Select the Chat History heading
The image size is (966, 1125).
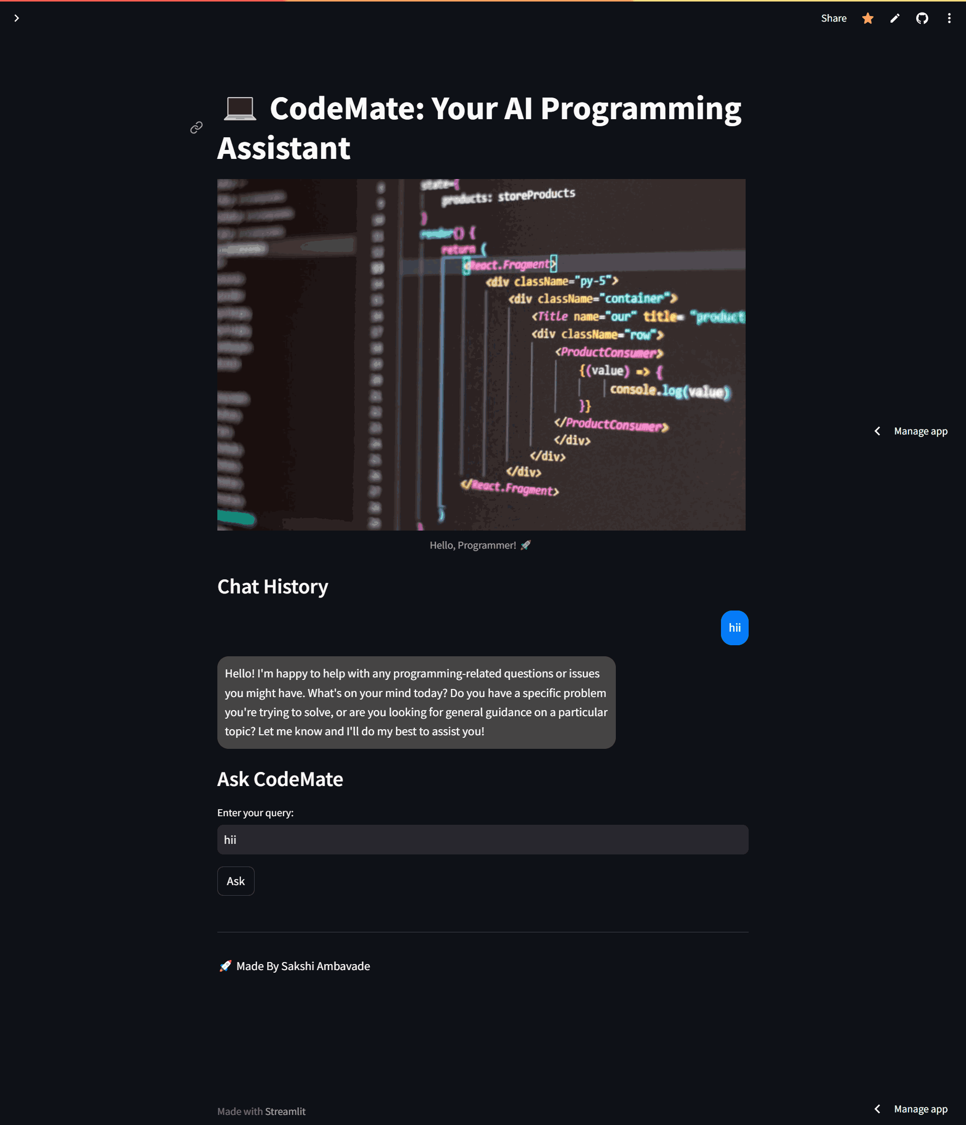coord(272,586)
